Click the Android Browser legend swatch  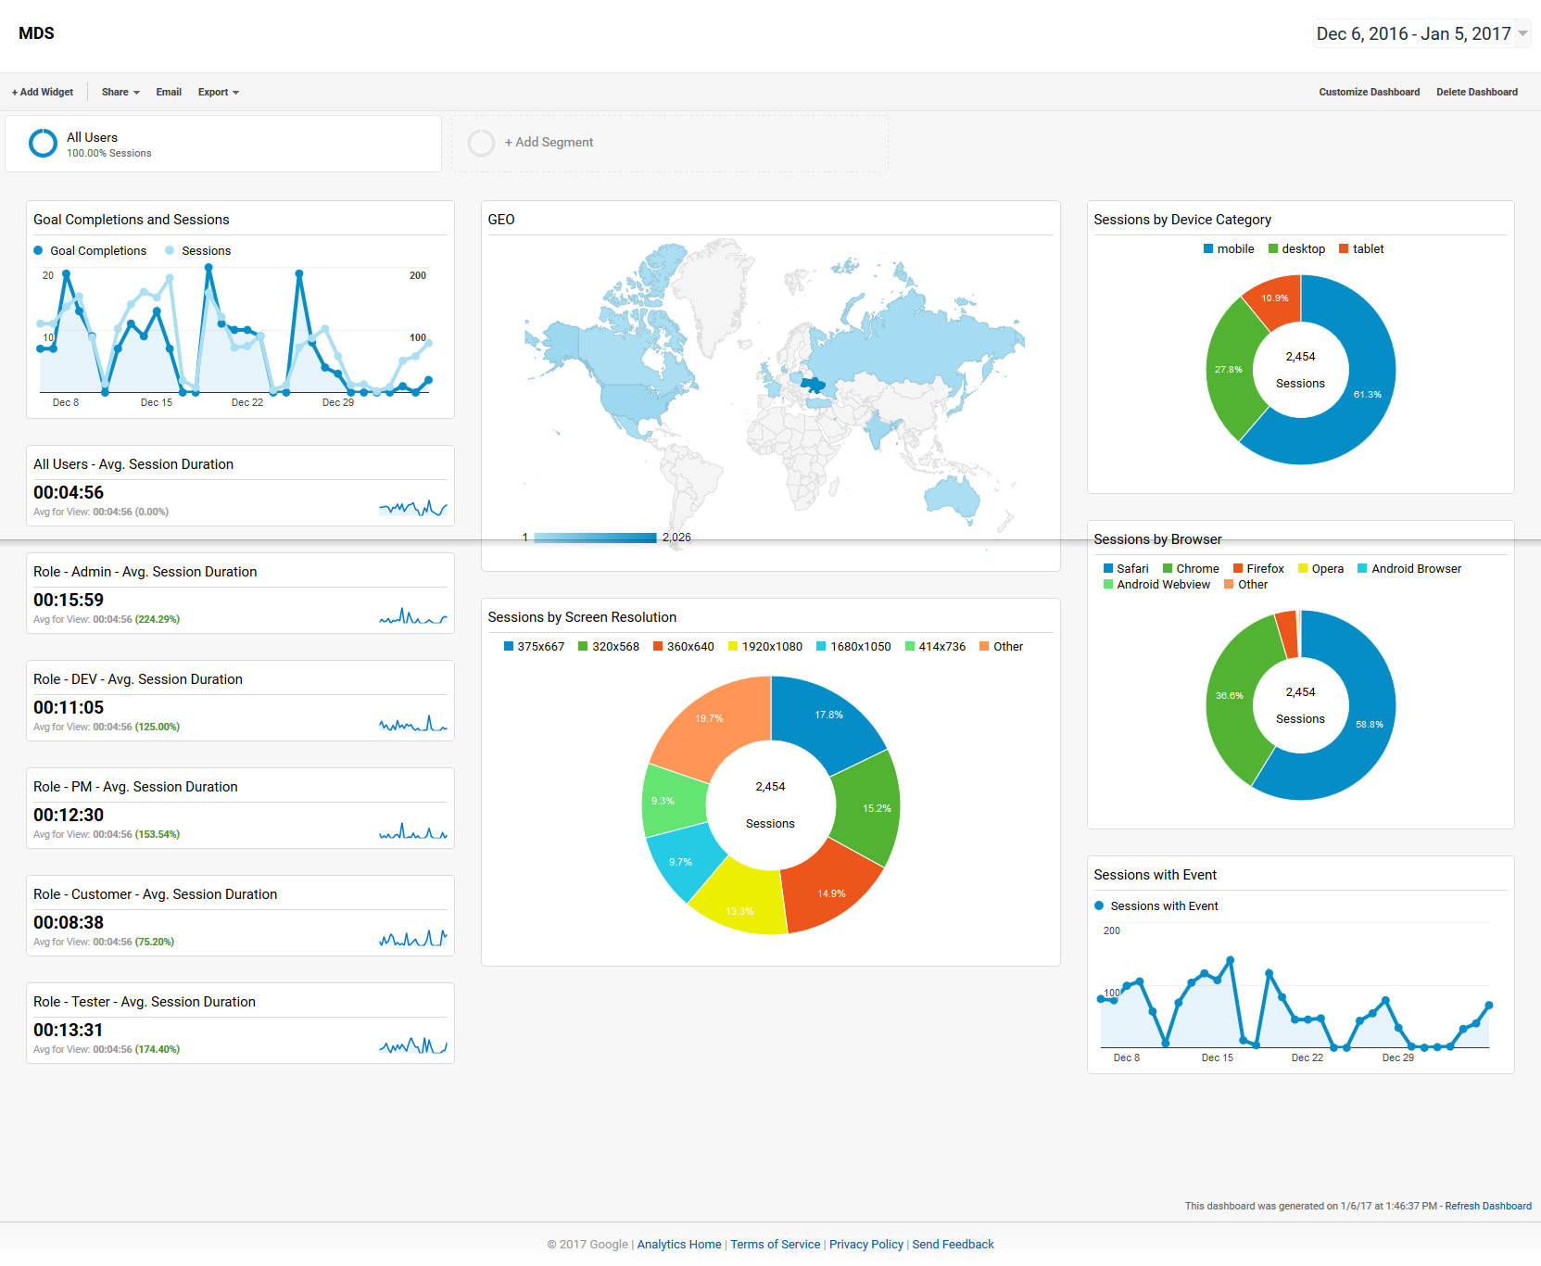tap(1362, 568)
